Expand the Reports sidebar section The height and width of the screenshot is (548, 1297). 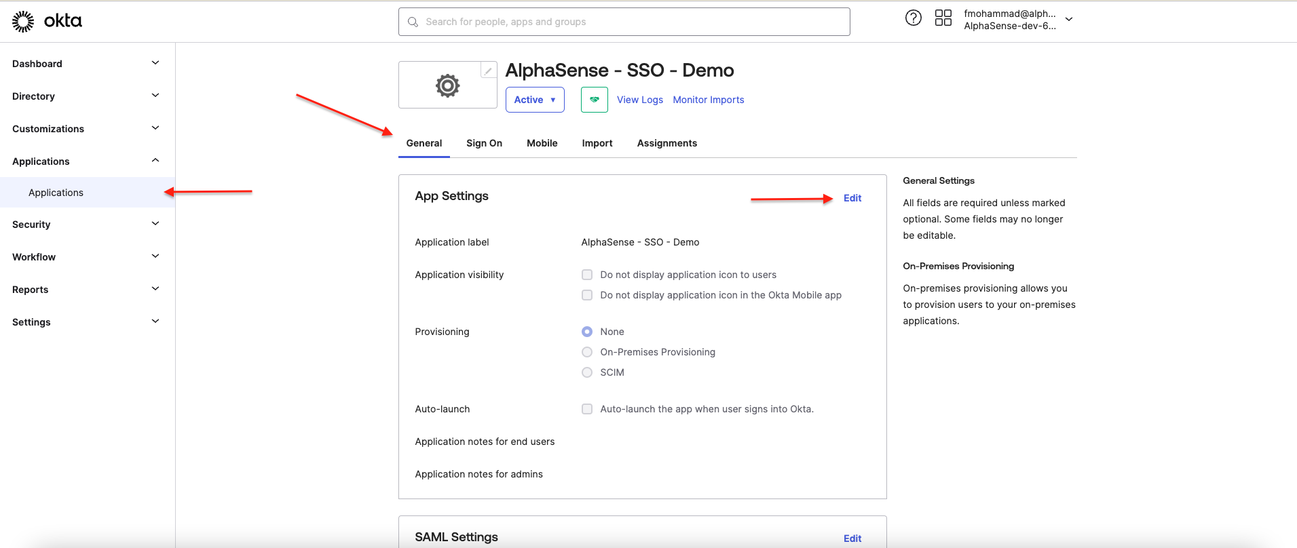pyautogui.click(x=87, y=290)
